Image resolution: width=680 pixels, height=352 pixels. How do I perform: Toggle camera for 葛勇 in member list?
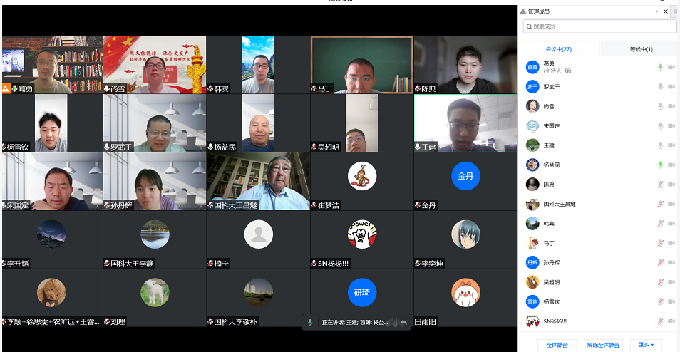(x=671, y=67)
